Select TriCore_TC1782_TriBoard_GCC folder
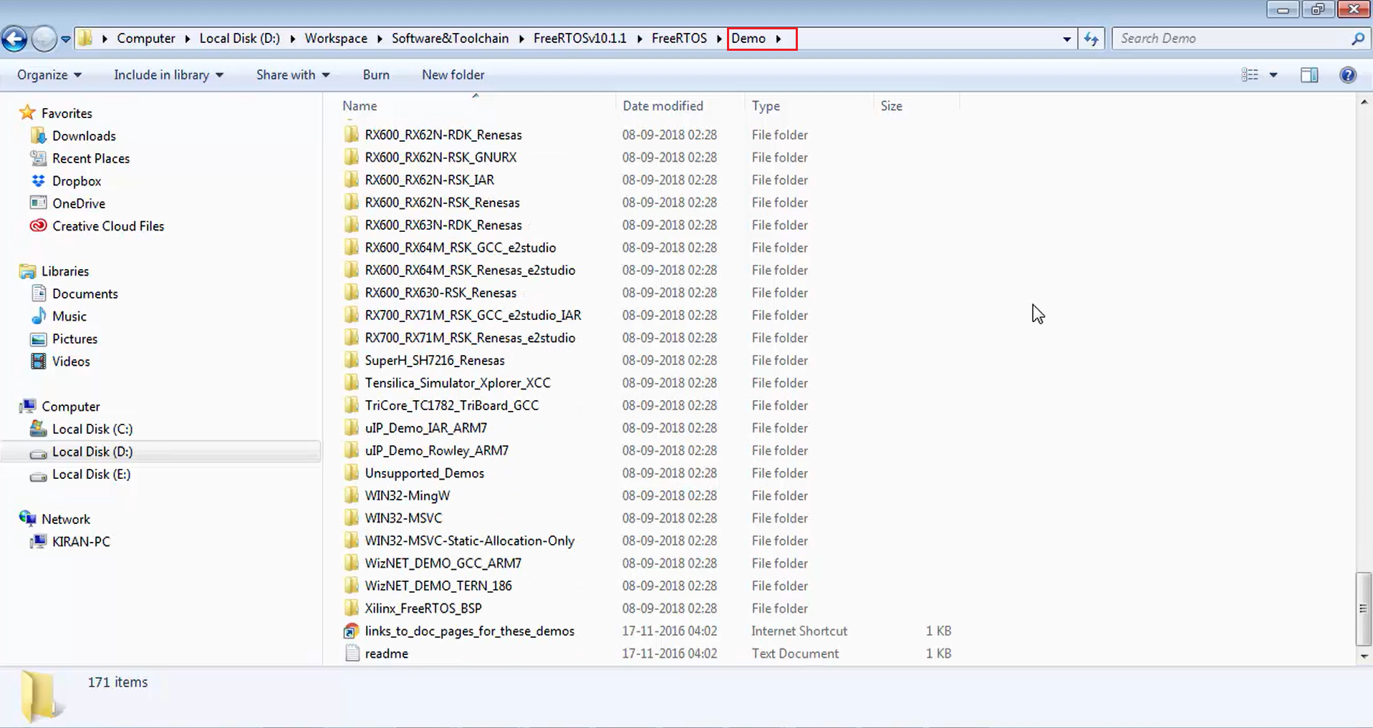 tap(451, 406)
